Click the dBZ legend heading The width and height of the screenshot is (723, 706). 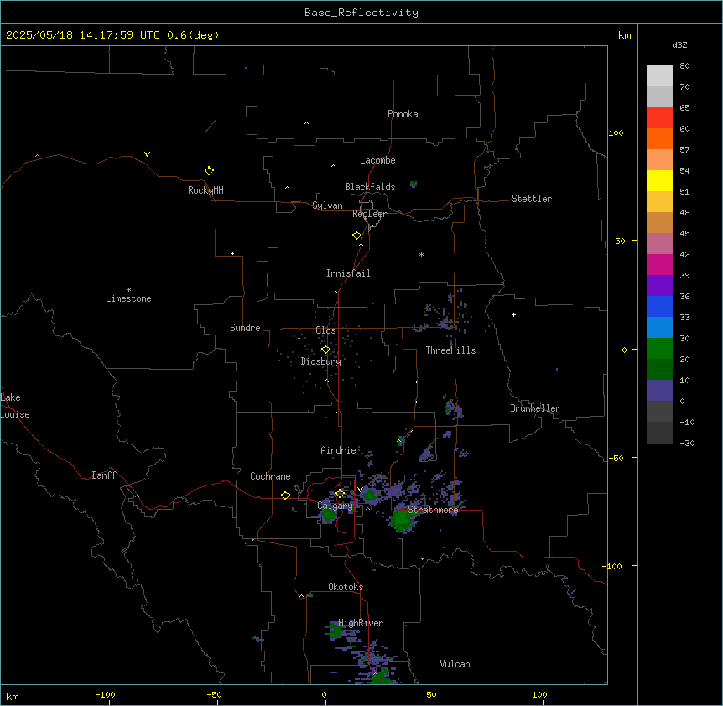click(x=679, y=45)
